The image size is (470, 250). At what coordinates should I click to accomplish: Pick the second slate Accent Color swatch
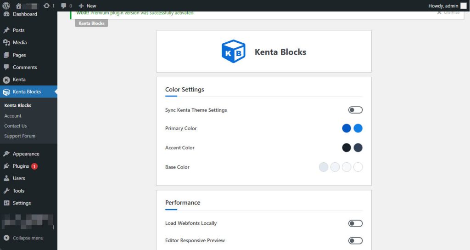(358, 148)
